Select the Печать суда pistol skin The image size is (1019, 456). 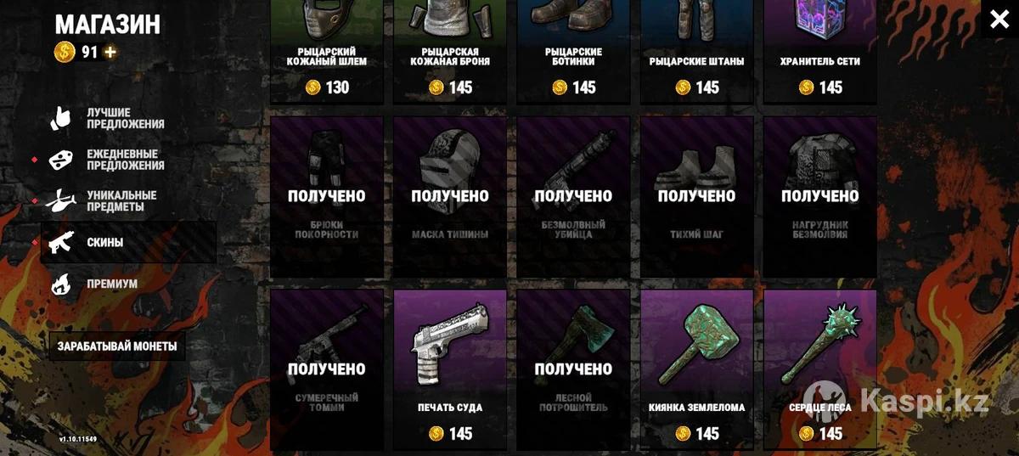click(450, 369)
